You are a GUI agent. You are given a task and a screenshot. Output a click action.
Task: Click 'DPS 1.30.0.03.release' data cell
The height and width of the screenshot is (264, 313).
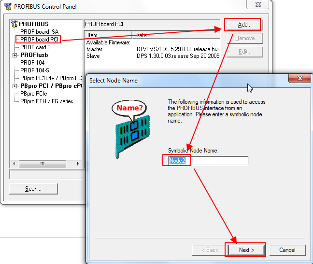coord(178,56)
